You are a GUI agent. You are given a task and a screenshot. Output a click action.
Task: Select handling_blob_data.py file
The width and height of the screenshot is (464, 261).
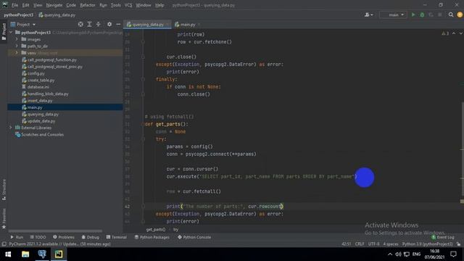48,94
